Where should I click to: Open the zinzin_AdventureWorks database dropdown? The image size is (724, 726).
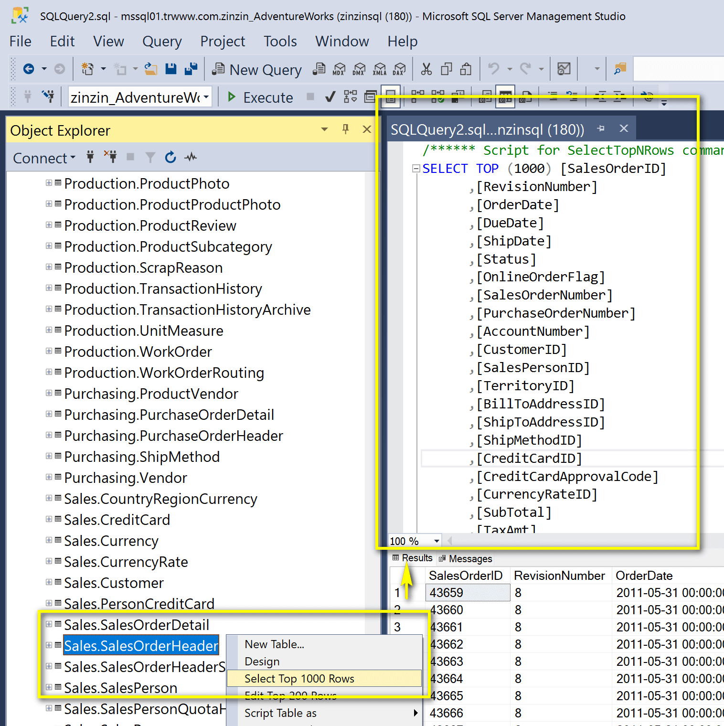(206, 97)
